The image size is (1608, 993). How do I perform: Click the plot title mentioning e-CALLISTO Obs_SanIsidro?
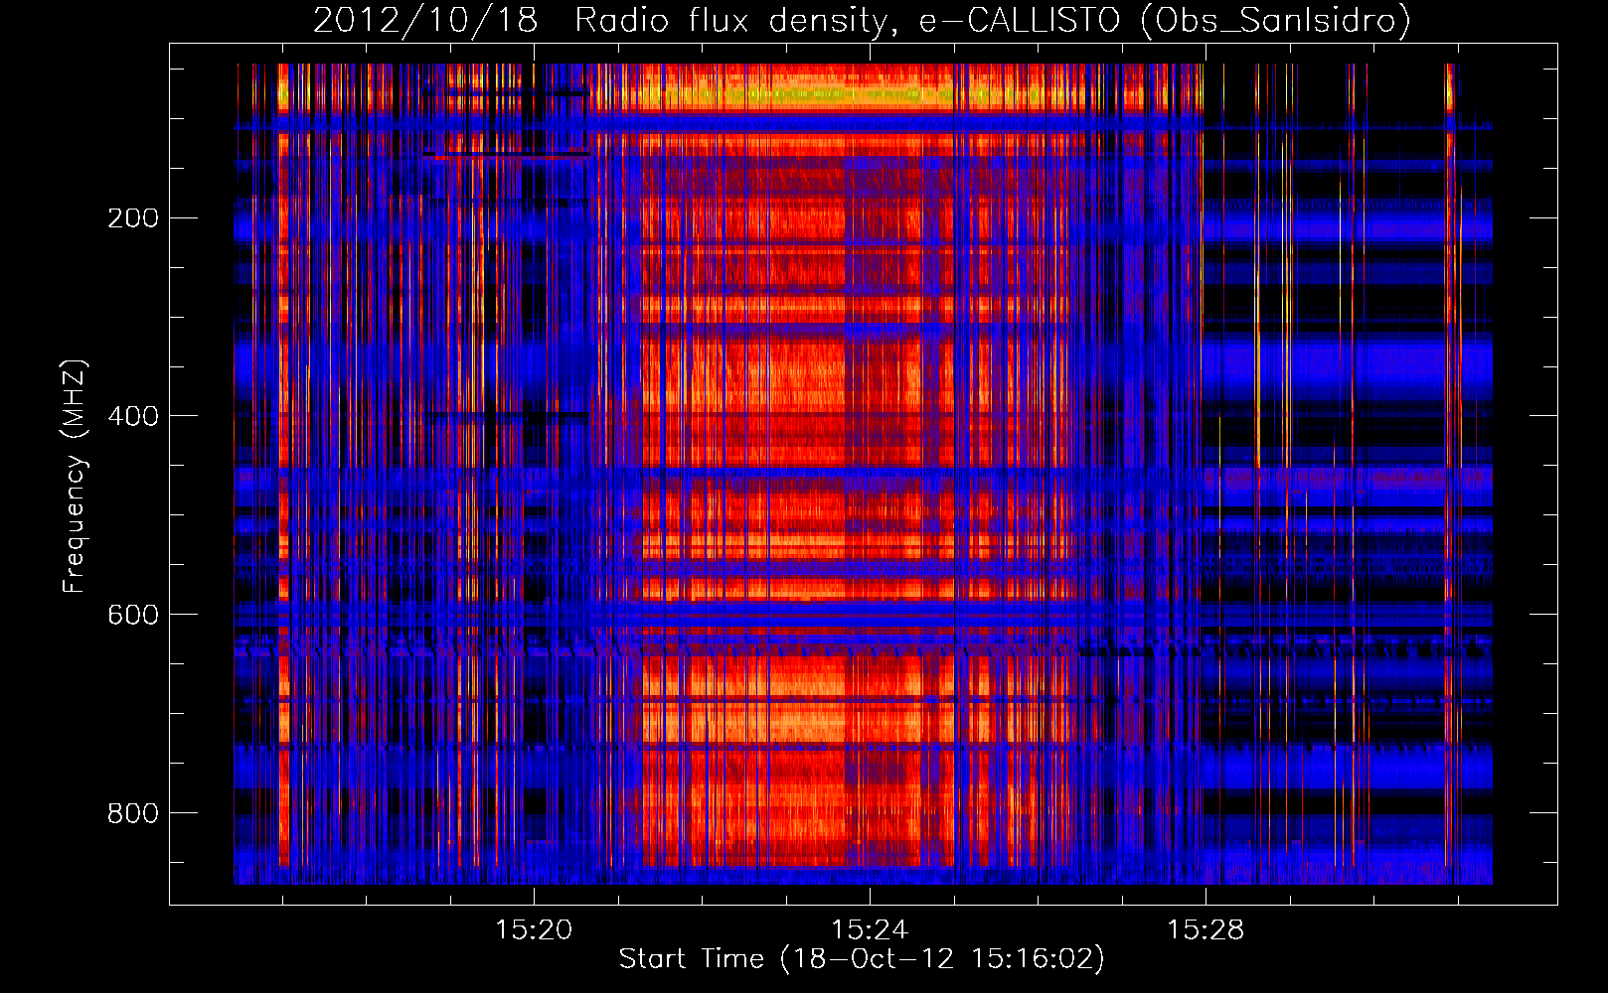point(862,21)
